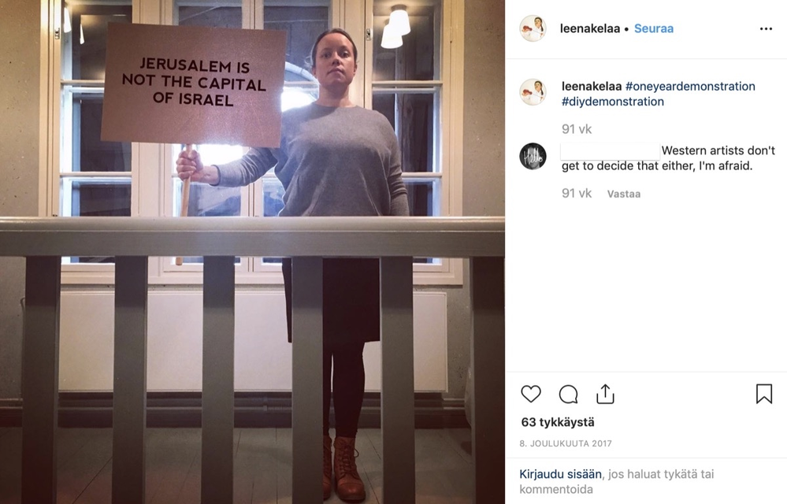This screenshot has width=787, height=504.
Task: Click the photo of the woman holding a sign
Action: 252,252
